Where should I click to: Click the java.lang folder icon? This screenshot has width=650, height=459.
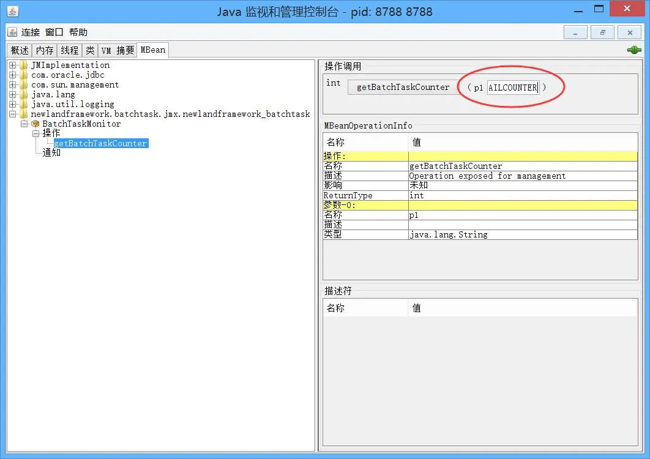pyautogui.click(x=24, y=94)
